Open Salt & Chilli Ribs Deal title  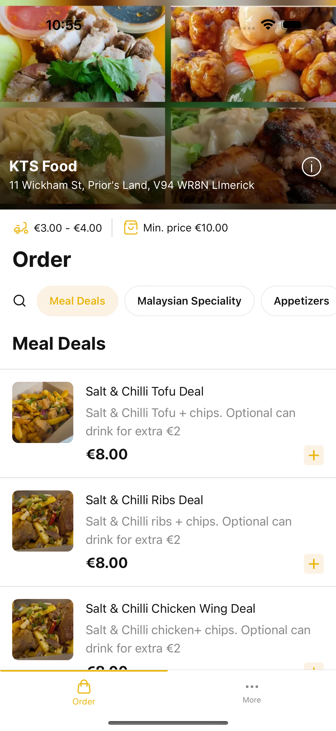click(145, 500)
